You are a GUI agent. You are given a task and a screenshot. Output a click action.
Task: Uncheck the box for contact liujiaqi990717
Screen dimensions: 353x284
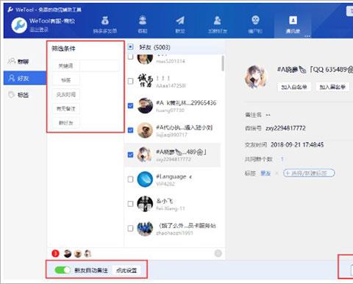pyautogui.click(x=131, y=130)
